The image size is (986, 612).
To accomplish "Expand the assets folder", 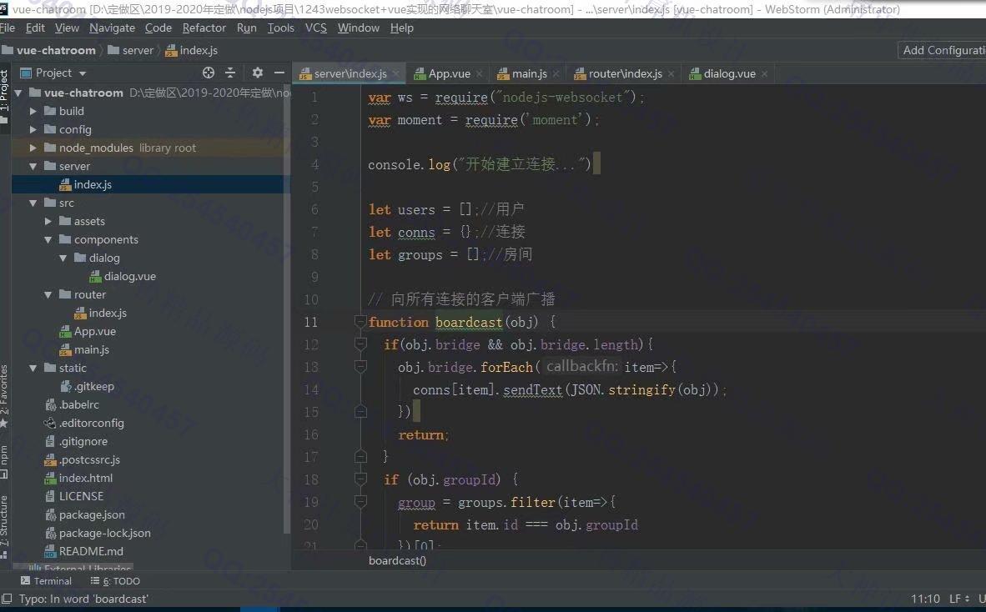I will (x=48, y=221).
